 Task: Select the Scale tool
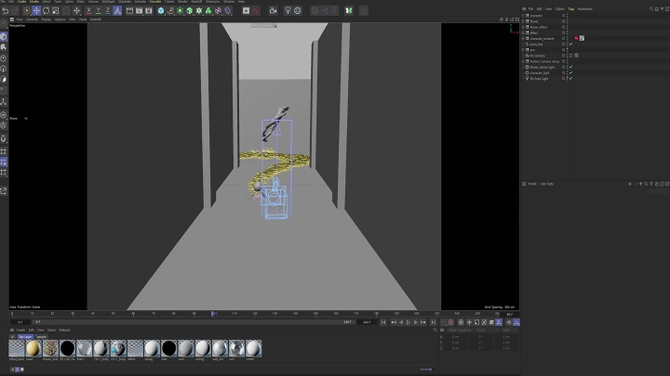(x=56, y=10)
